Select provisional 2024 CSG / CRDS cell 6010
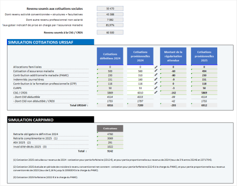 pos(140,93)
